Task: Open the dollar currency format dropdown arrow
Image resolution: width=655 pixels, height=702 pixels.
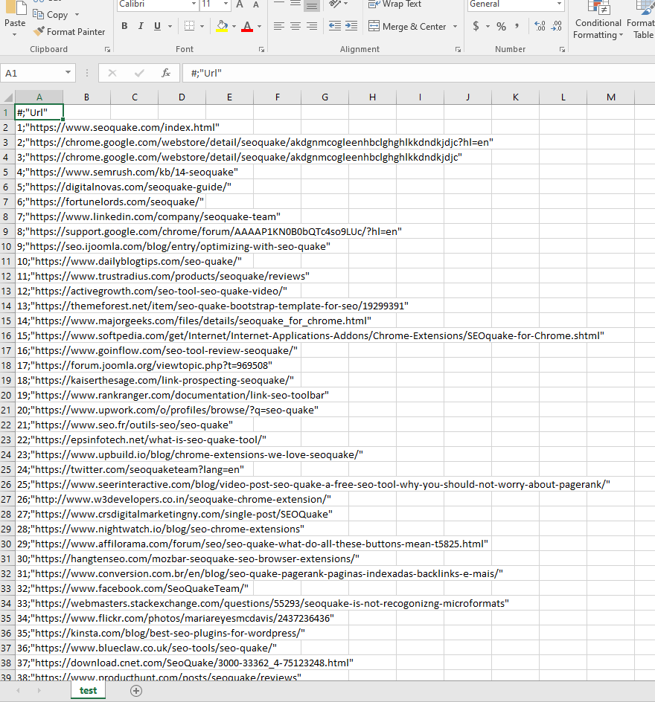Action: coord(488,27)
